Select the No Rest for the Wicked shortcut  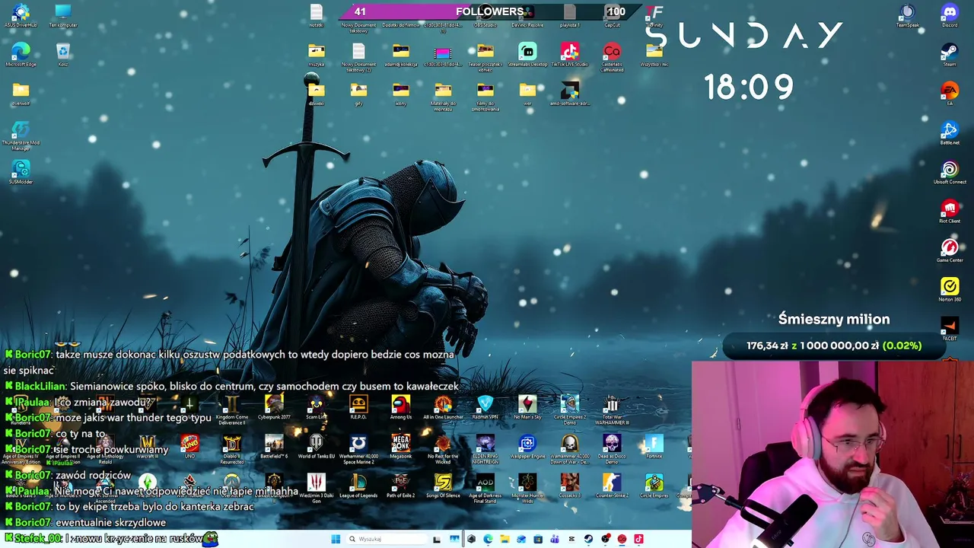tap(443, 449)
